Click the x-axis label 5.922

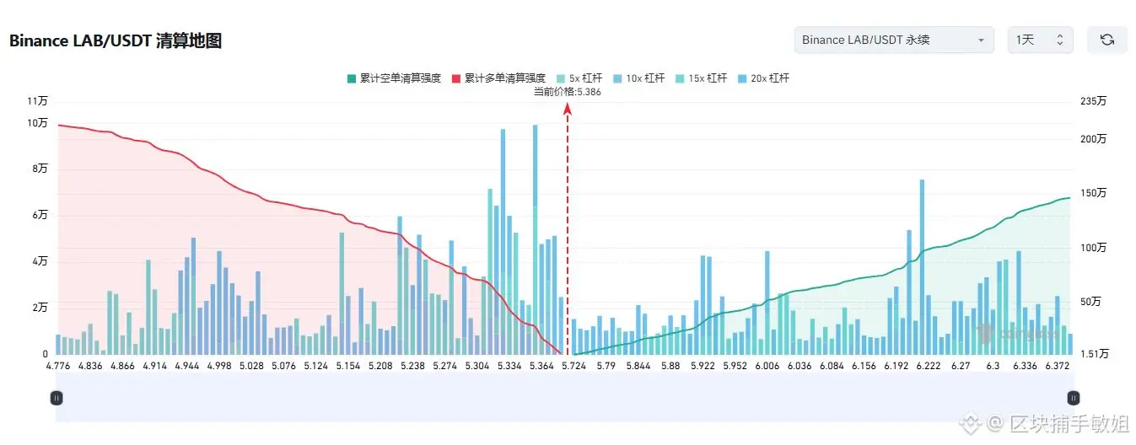[703, 366]
